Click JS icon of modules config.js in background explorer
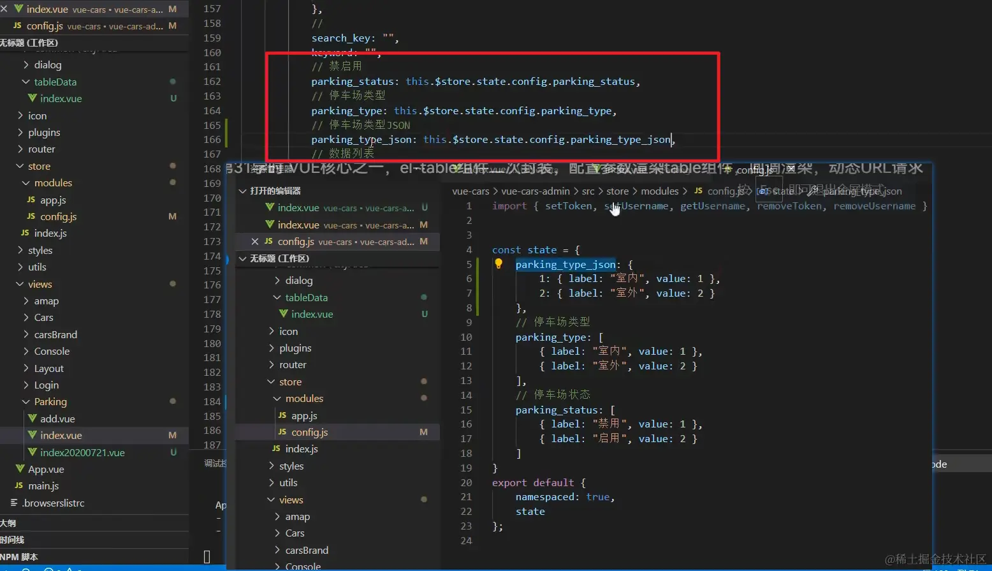The width and height of the screenshot is (992, 571). 31,216
